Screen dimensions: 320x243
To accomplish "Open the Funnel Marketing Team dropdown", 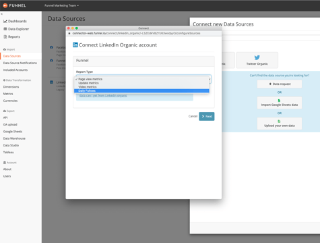I will [x=61, y=5].
